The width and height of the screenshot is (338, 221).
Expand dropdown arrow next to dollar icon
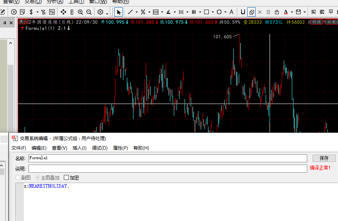37,12
